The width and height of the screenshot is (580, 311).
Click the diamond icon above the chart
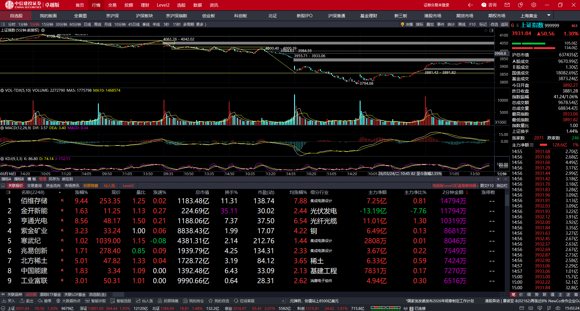point(486,31)
